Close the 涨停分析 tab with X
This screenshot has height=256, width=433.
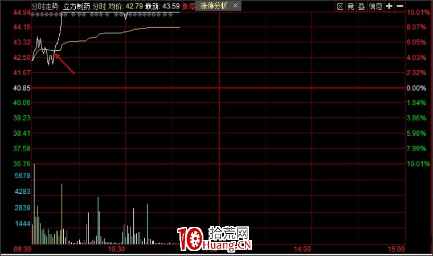tap(235, 6)
